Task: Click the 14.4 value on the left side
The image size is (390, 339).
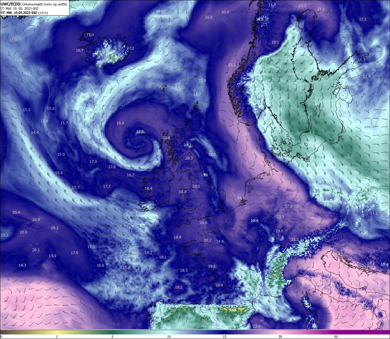Action: [35, 133]
